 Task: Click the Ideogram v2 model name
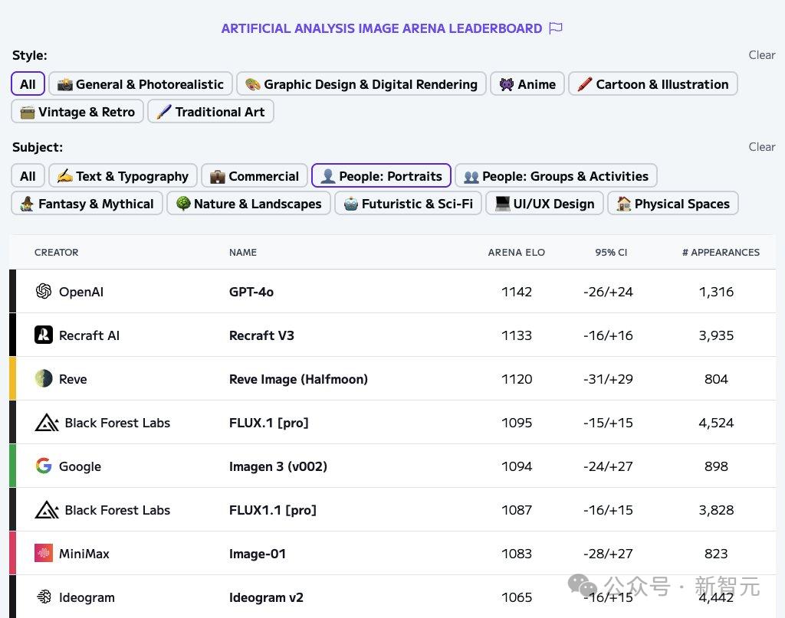(x=266, y=597)
